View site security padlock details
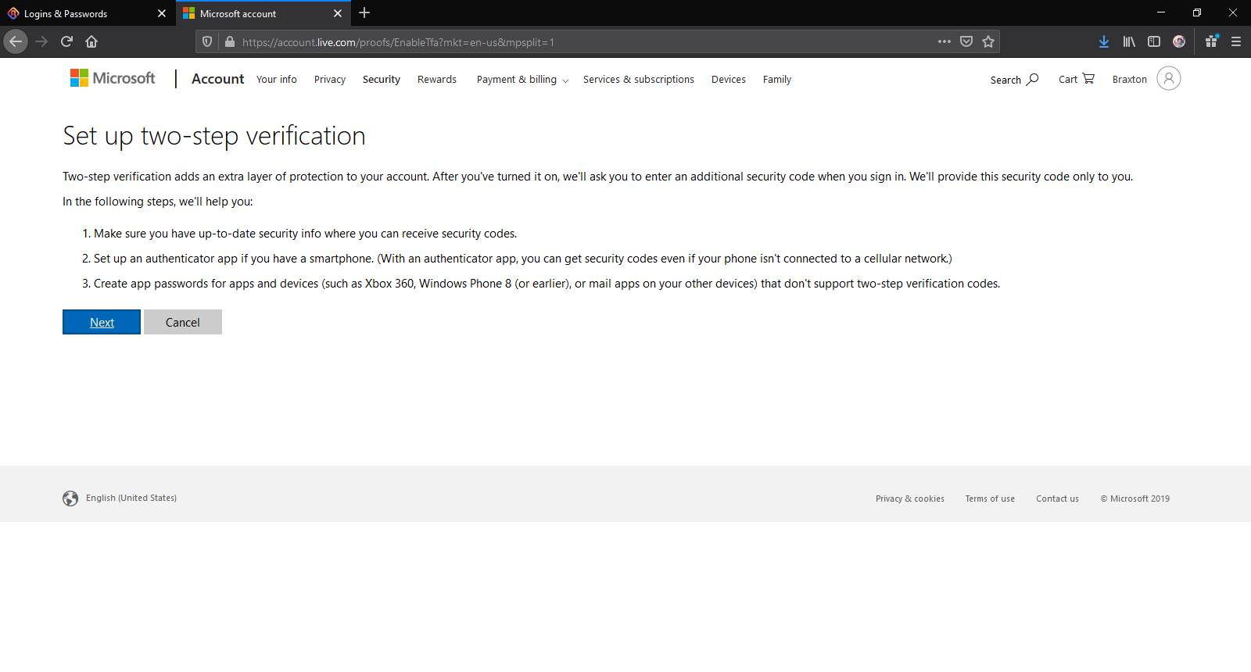 [x=230, y=41]
